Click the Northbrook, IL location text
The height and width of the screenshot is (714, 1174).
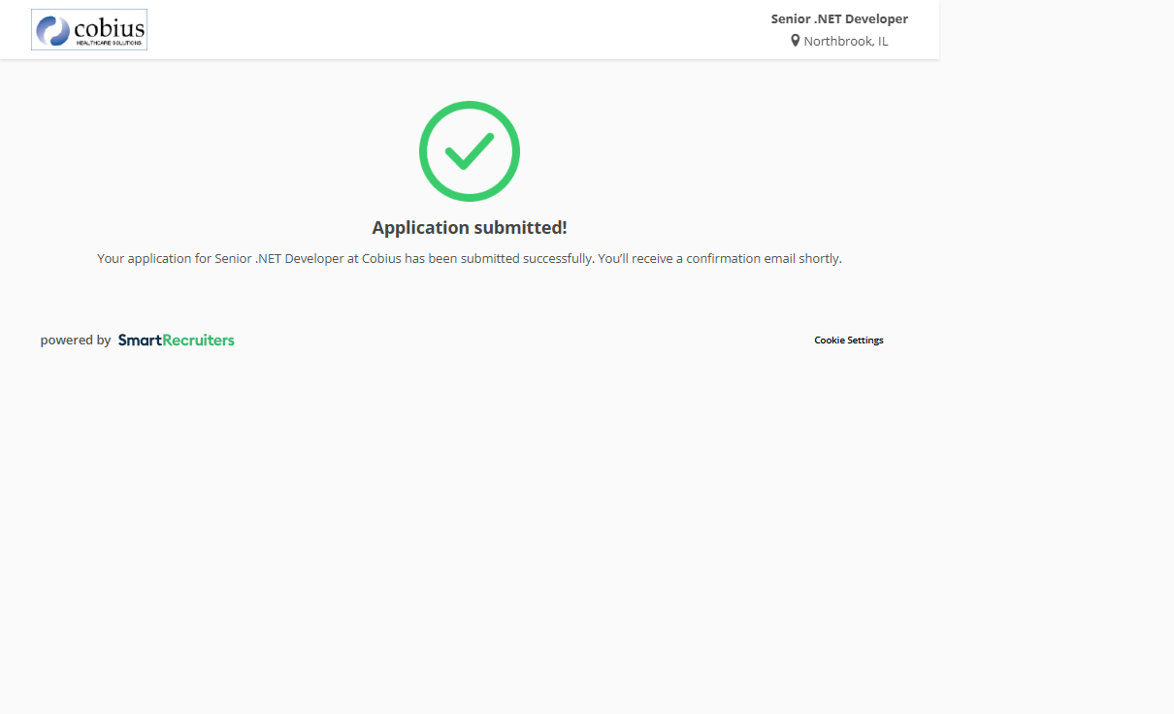(x=845, y=41)
